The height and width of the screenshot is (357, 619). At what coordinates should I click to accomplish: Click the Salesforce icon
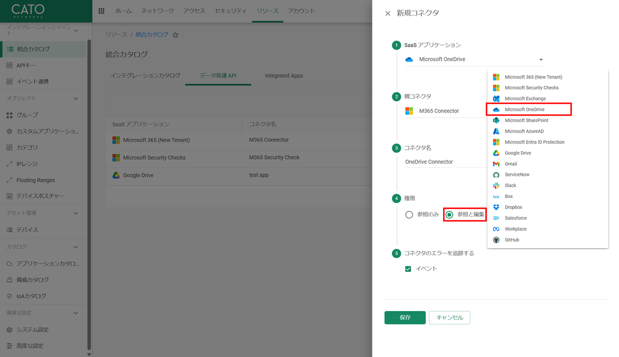(x=496, y=218)
